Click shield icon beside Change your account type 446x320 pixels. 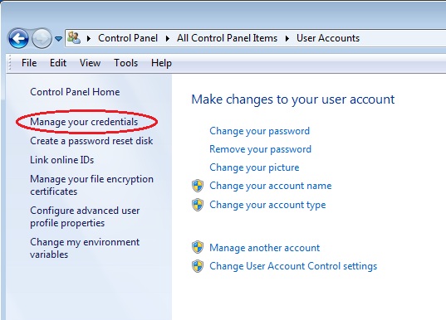point(198,205)
